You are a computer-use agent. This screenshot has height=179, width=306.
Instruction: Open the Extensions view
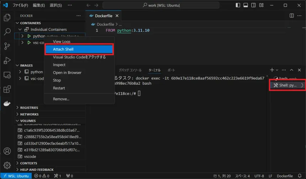tap(7, 89)
